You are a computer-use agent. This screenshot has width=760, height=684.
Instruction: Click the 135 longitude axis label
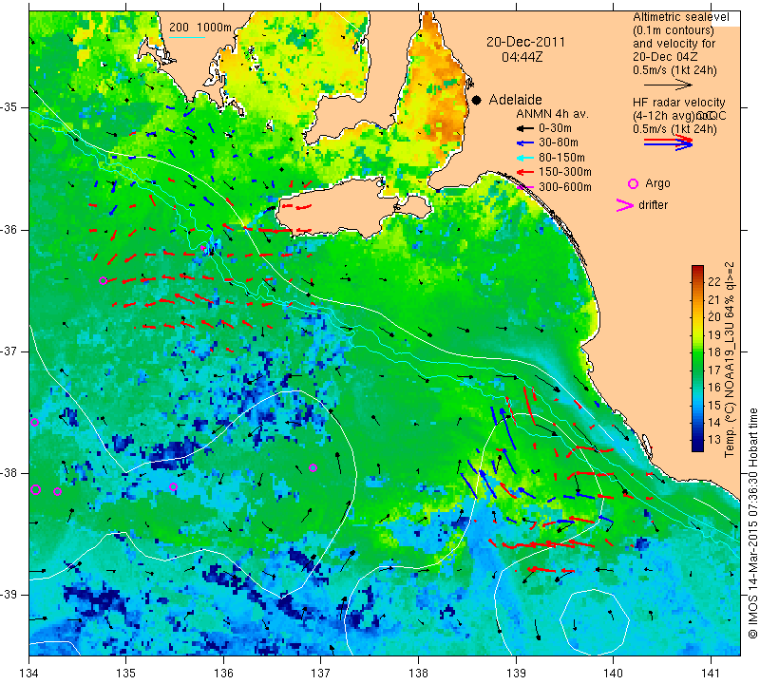[126, 673]
